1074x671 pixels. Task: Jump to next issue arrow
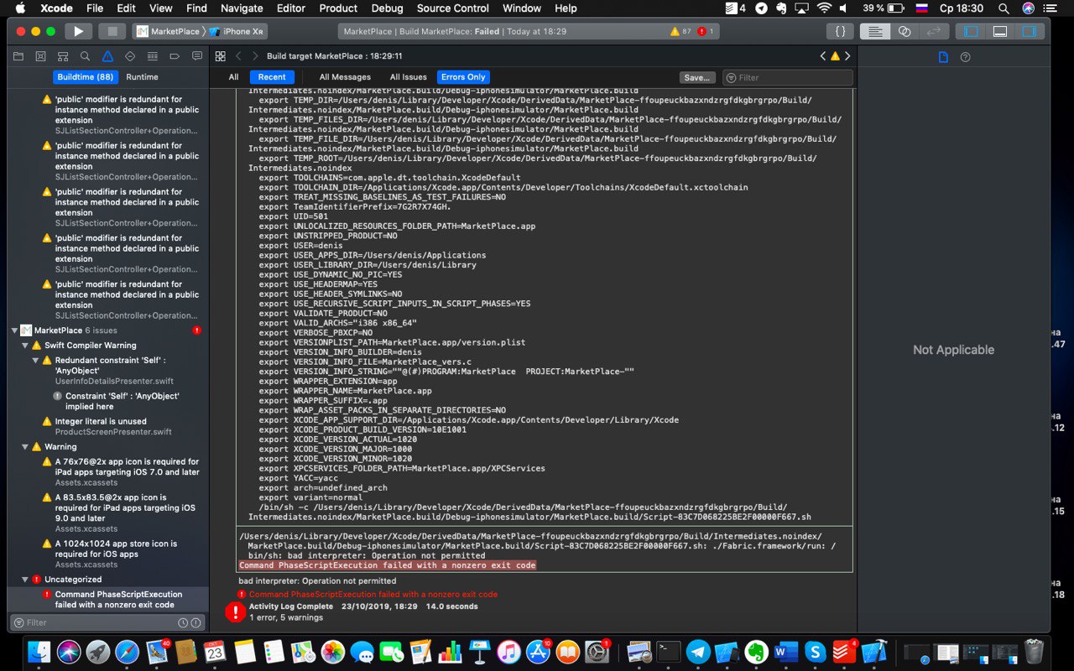(x=847, y=56)
